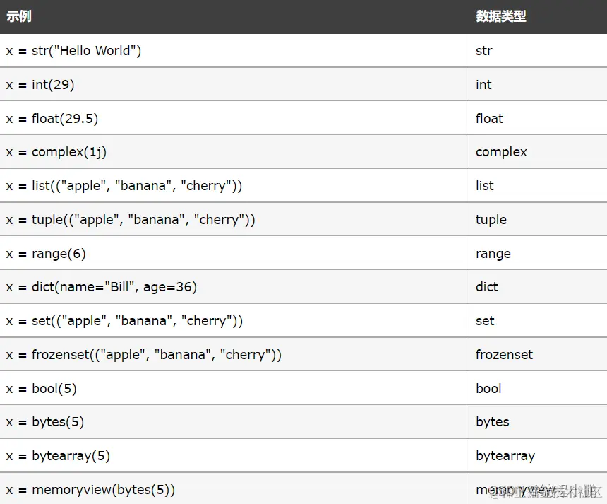Image resolution: width=607 pixels, height=504 pixels.
Task: Click the tuple data type cell
Action: pyautogui.click(x=491, y=220)
